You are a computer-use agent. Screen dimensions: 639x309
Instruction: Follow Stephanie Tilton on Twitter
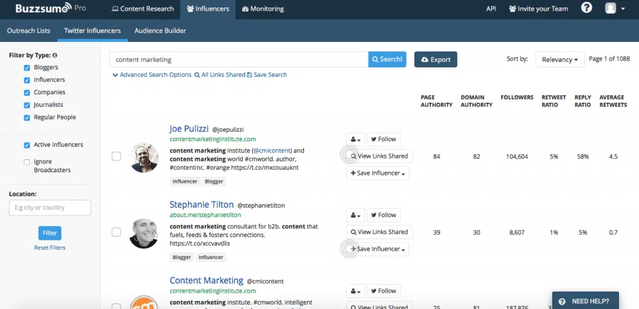click(383, 215)
